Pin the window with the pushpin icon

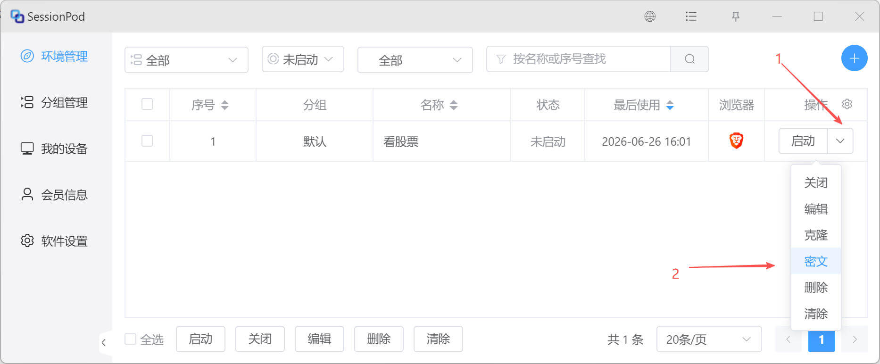736,17
